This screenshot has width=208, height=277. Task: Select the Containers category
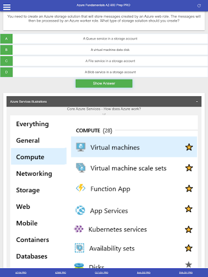click(x=32, y=240)
